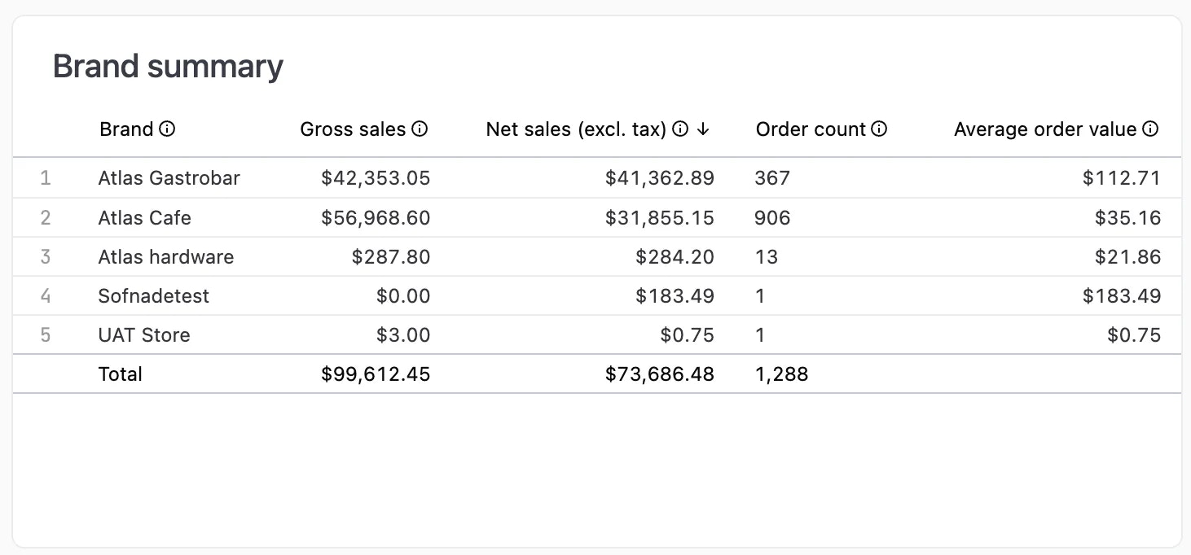Screen dimensions: 1191x555
Task: Click the Brand column info icon
Action: tap(168, 129)
